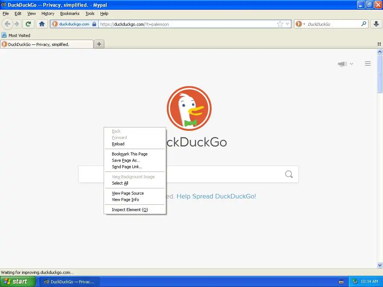Follow the Help Spread DuckDuckGo! link
Viewport: 383px width, 287px height.
coord(216,196)
